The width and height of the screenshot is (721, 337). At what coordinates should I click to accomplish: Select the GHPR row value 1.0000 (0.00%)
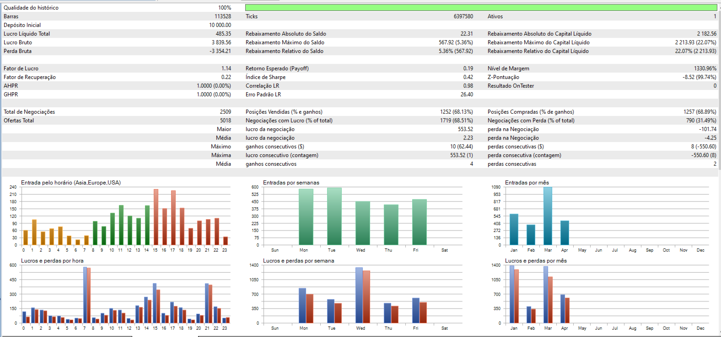[x=214, y=95]
